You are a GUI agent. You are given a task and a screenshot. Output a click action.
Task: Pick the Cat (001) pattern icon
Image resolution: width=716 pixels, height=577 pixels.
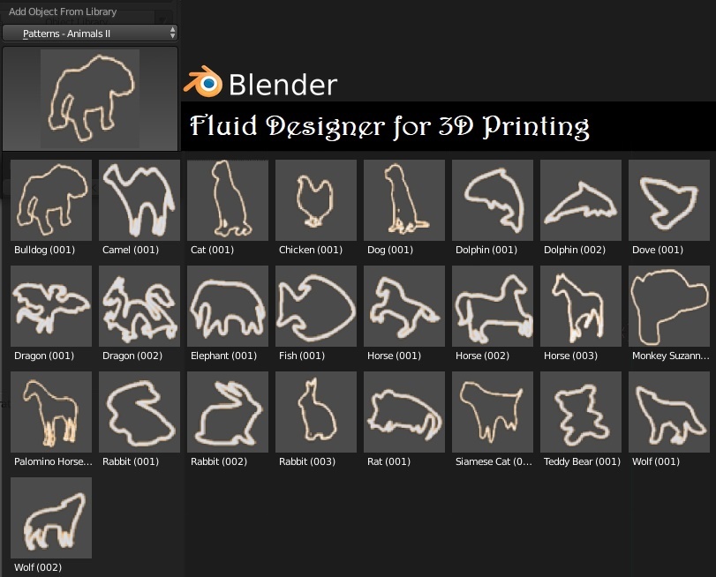pos(228,200)
